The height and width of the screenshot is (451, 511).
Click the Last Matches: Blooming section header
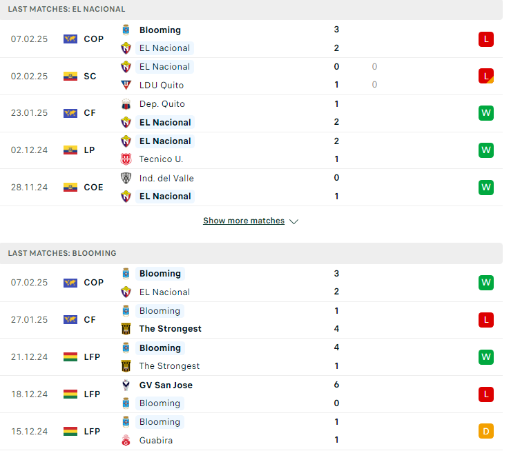(251, 254)
